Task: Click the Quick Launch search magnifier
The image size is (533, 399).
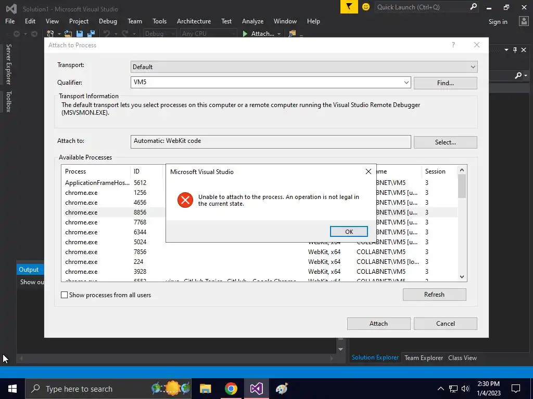Action: point(473,7)
